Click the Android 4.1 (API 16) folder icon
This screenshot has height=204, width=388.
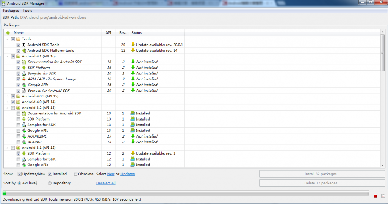pos(18,56)
